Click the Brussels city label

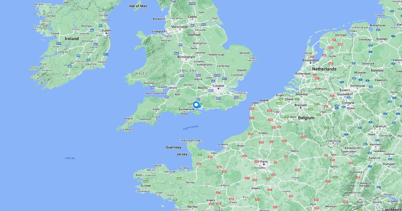click(x=300, y=105)
